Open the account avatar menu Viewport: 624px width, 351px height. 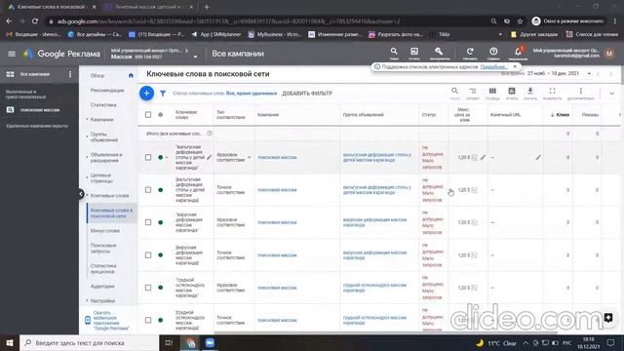pyautogui.click(x=609, y=54)
